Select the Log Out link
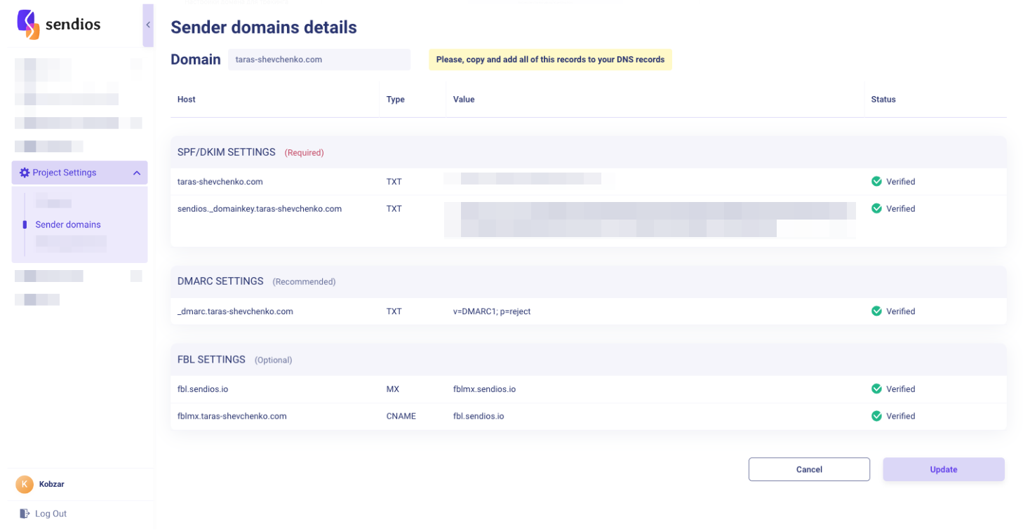 51,513
